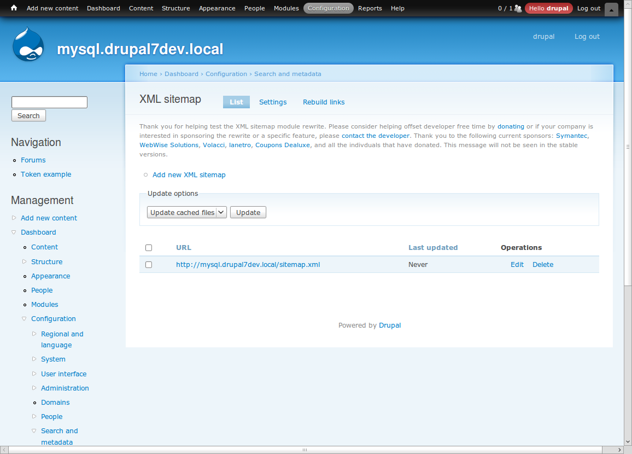632x454 pixels.
Task: Click the Ianetro sponsor link
Action: click(x=240, y=145)
